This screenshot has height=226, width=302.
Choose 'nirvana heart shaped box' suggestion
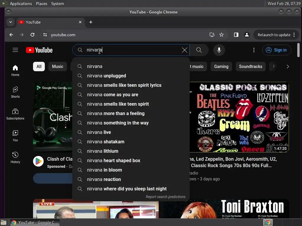point(131,160)
